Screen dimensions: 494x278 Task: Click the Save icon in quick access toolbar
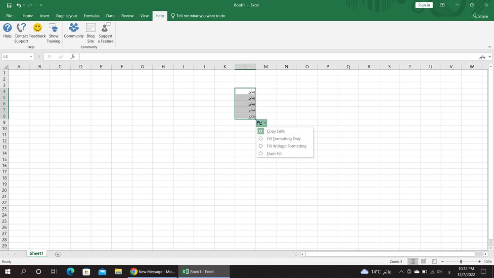(9, 5)
